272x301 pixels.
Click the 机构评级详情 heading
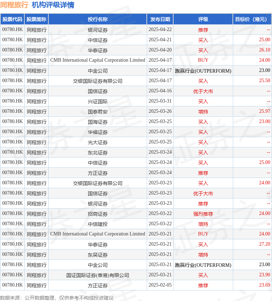coord(53,5)
